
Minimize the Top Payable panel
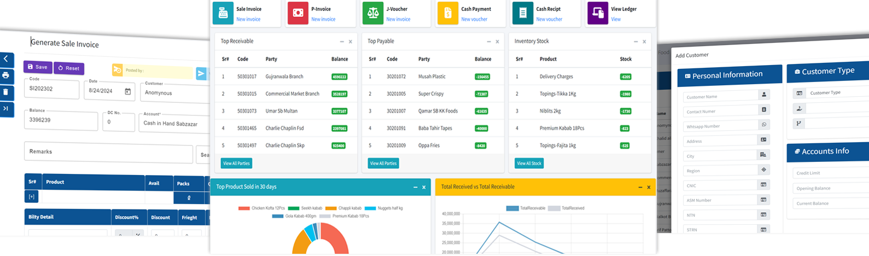(489, 42)
